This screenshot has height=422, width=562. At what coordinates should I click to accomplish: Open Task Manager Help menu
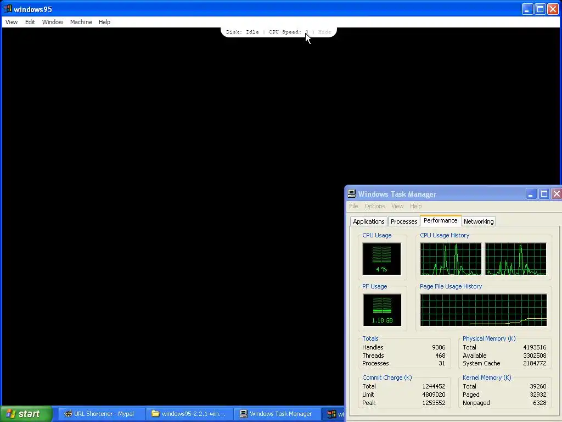click(416, 206)
